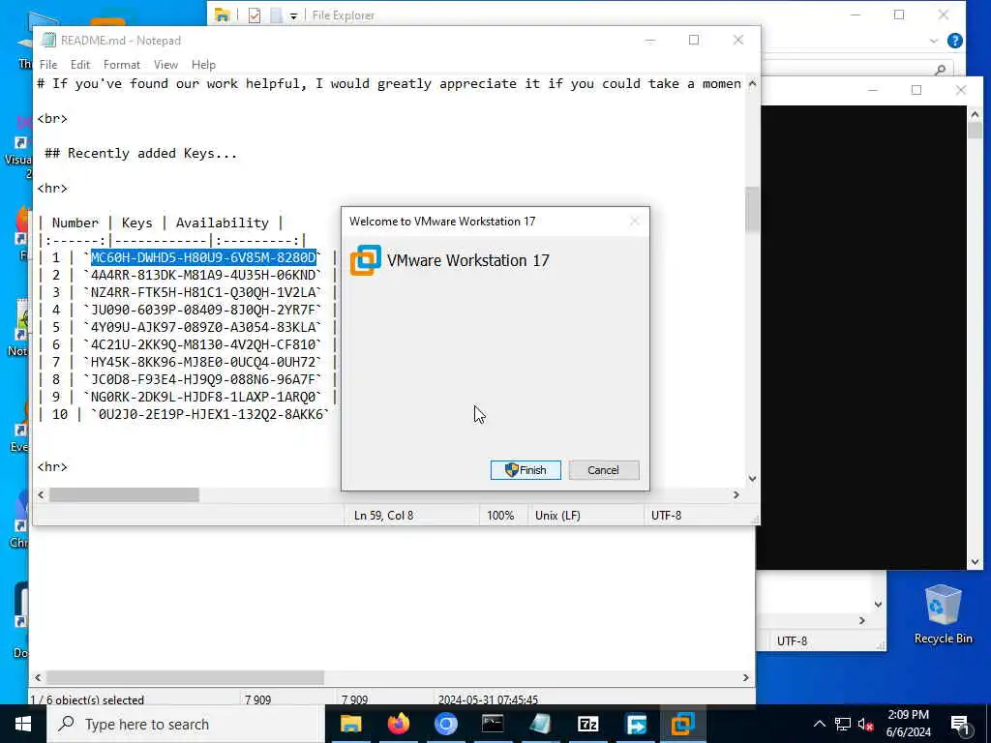991x743 pixels.
Task: Click the 100% zoom status in Notepad
Action: pyautogui.click(x=500, y=516)
